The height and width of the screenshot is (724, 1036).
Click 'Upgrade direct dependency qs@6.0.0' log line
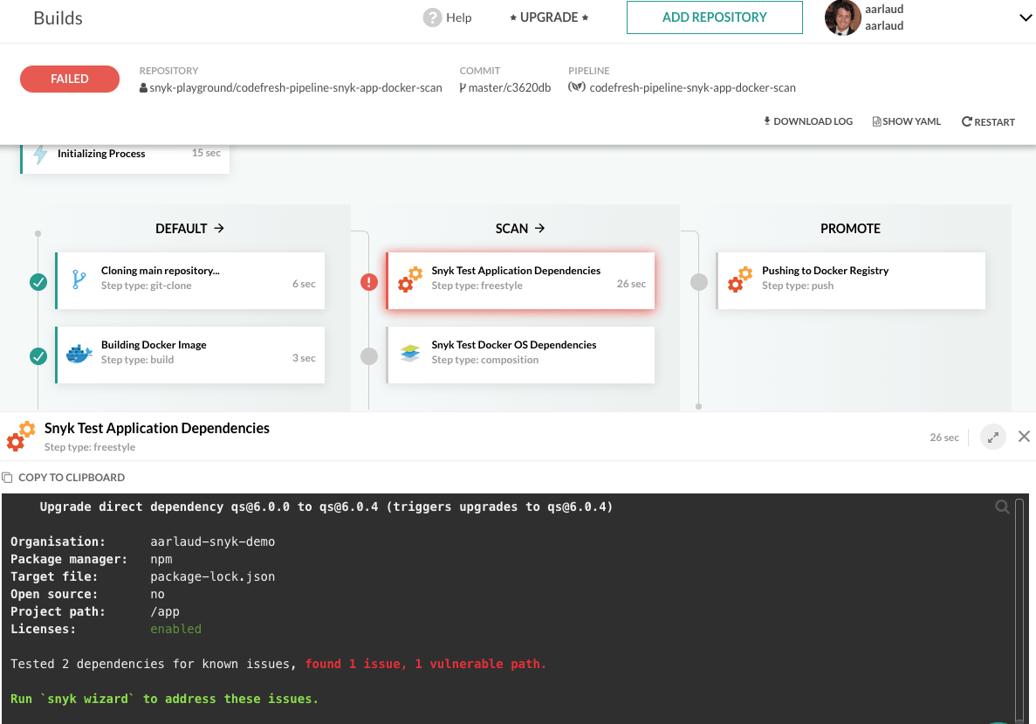coord(326,507)
